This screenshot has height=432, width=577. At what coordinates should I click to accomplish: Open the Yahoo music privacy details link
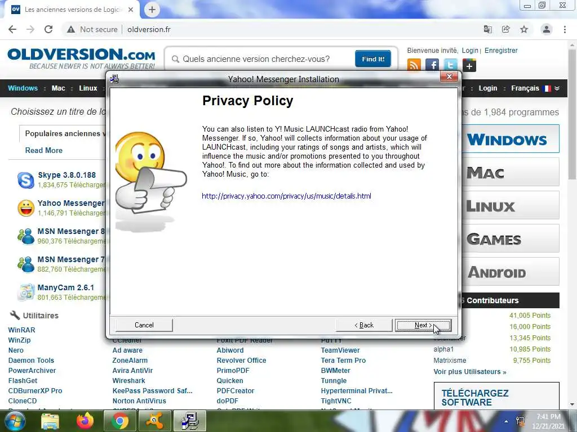point(286,196)
